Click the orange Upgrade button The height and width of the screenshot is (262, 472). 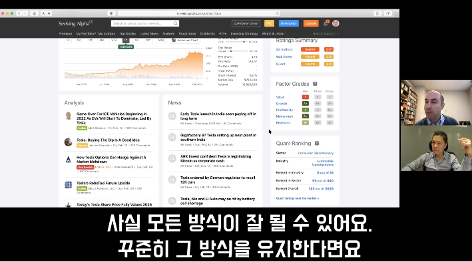pos(311,23)
